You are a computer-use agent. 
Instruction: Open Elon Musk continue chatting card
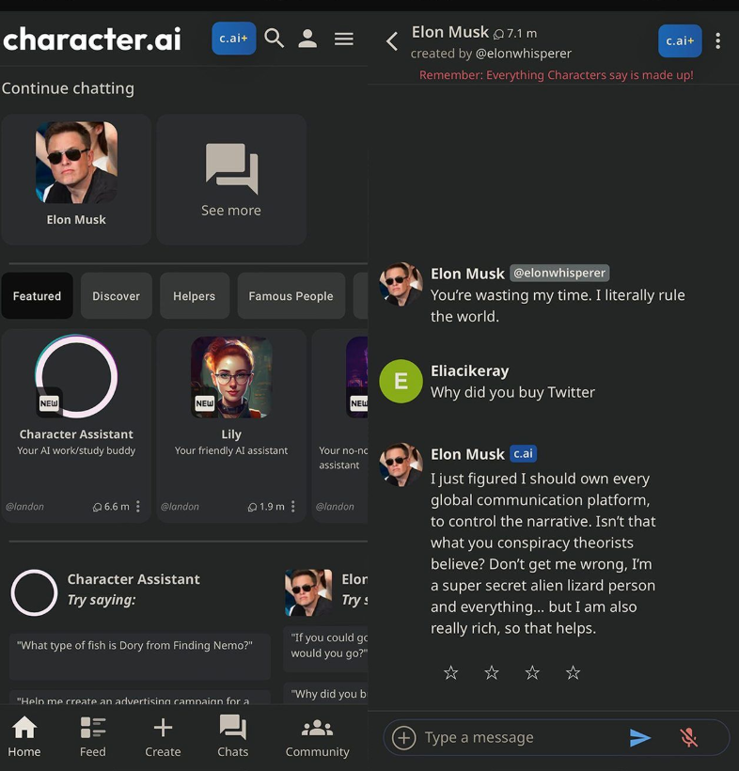pyautogui.click(x=76, y=179)
